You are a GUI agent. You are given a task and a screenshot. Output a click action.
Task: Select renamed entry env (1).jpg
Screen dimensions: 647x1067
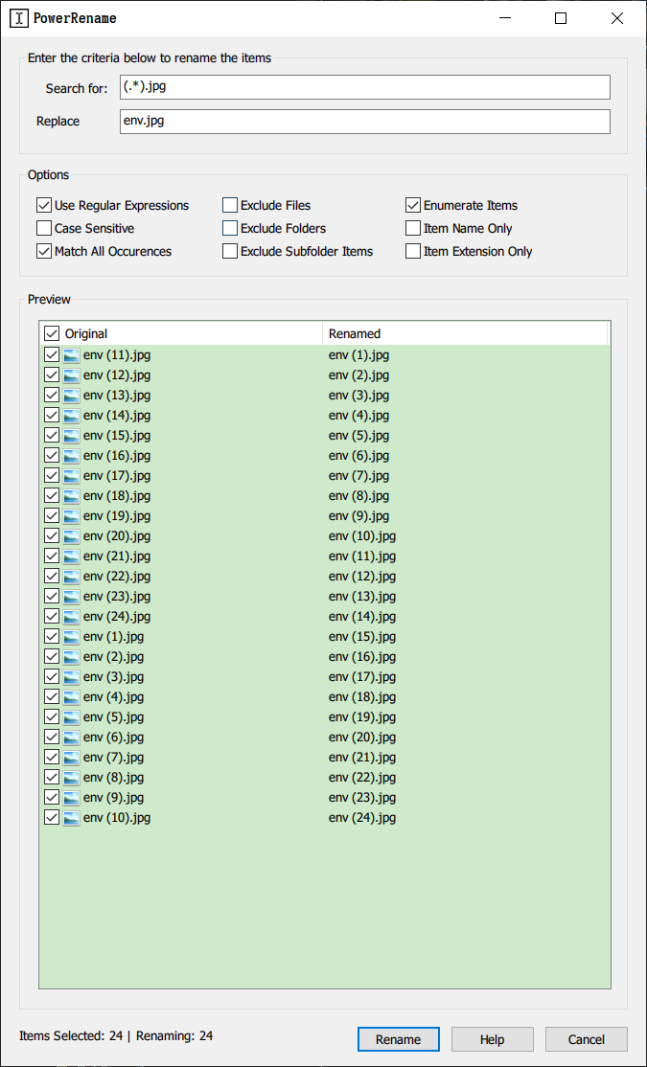click(x=358, y=355)
